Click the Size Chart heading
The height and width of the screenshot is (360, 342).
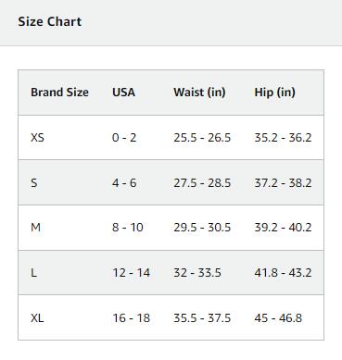tap(50, 22)
